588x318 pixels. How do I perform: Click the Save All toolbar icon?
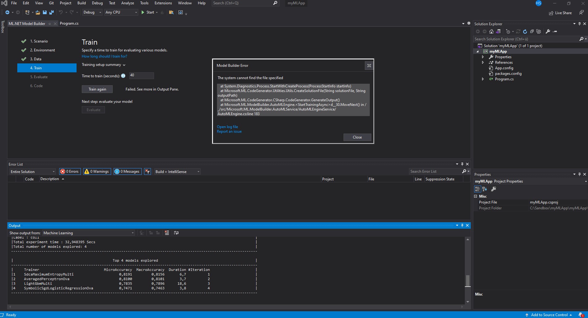coord(51,12)
